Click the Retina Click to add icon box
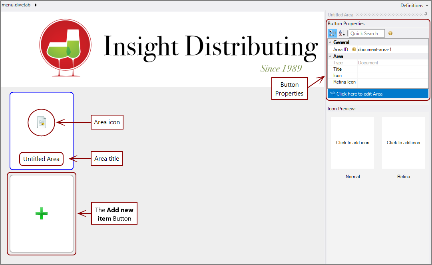This screenshot has width=432, height=265. 403,143
